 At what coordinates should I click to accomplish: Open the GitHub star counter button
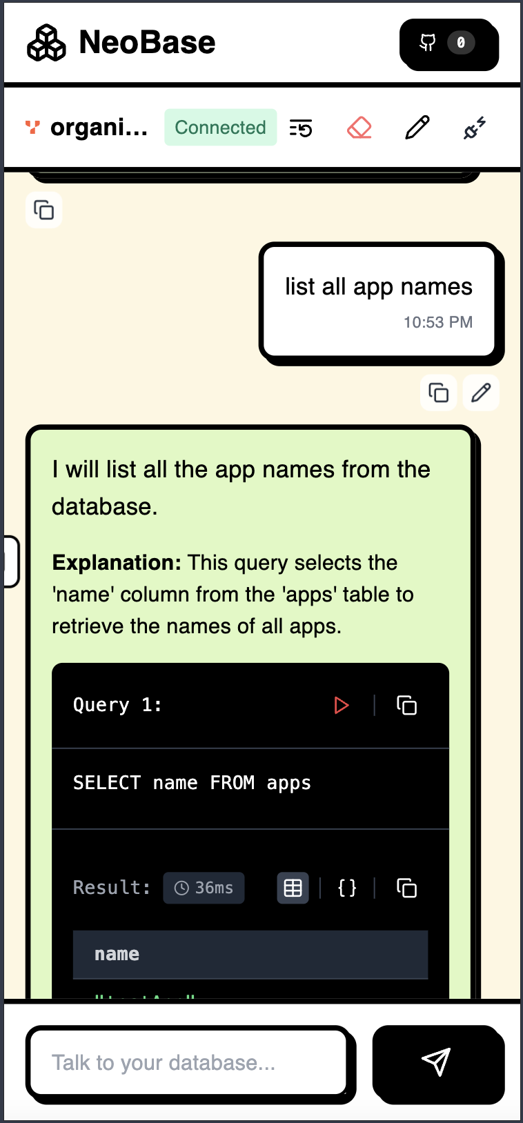coord(448,43)
